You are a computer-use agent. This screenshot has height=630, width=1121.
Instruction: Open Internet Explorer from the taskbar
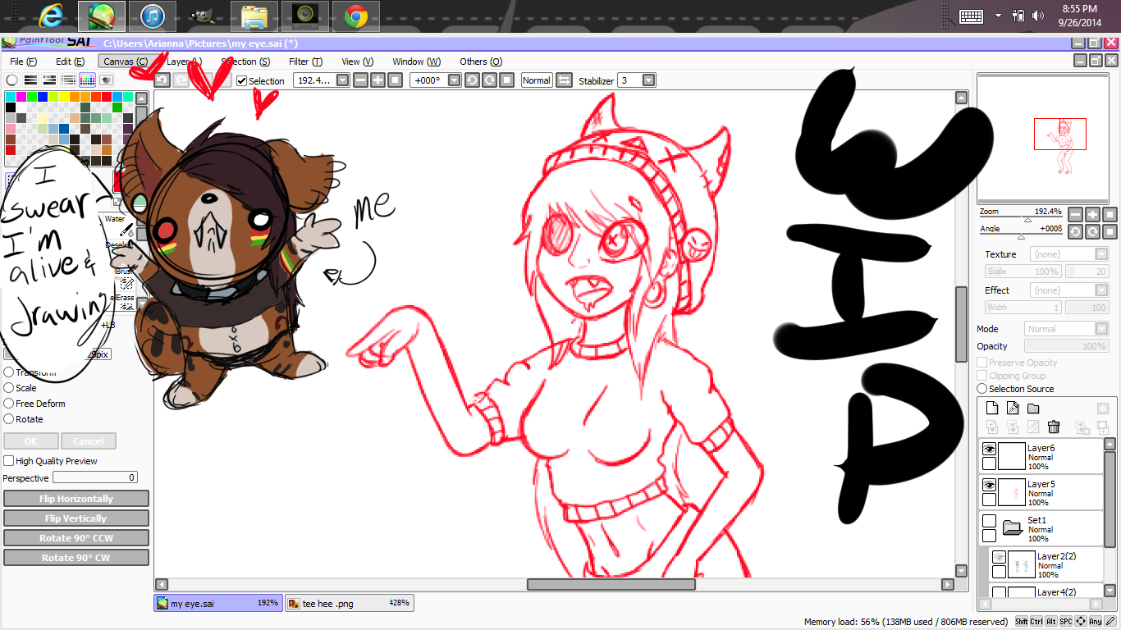click(51, 16)
